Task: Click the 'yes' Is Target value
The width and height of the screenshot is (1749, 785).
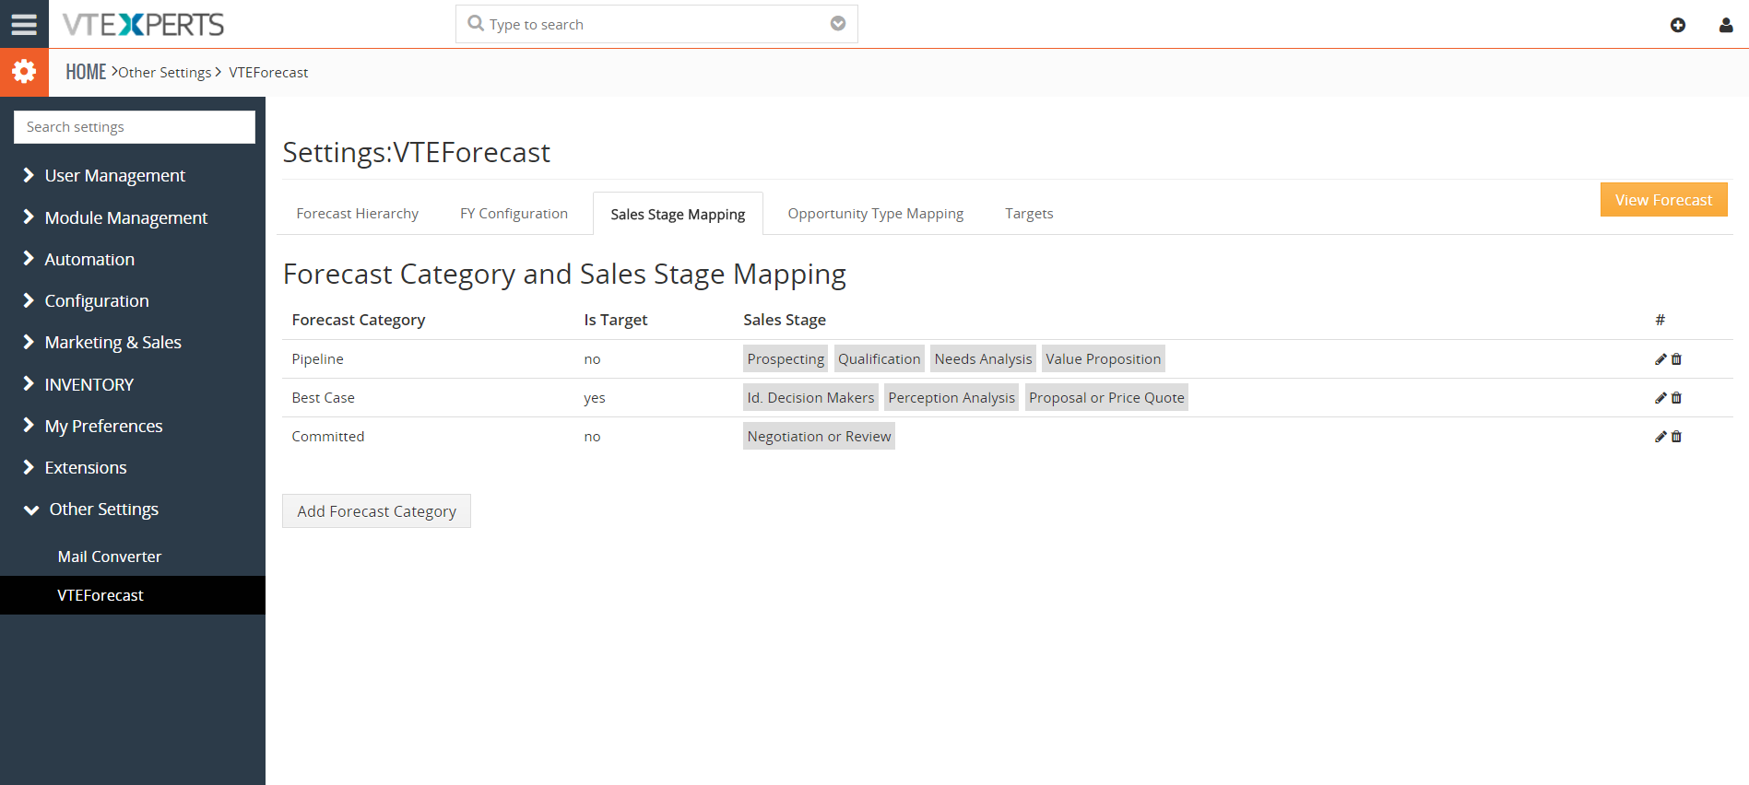Action: [594, 398]
